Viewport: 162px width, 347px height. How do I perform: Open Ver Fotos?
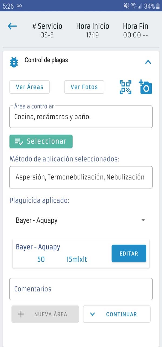click(84, 87)
